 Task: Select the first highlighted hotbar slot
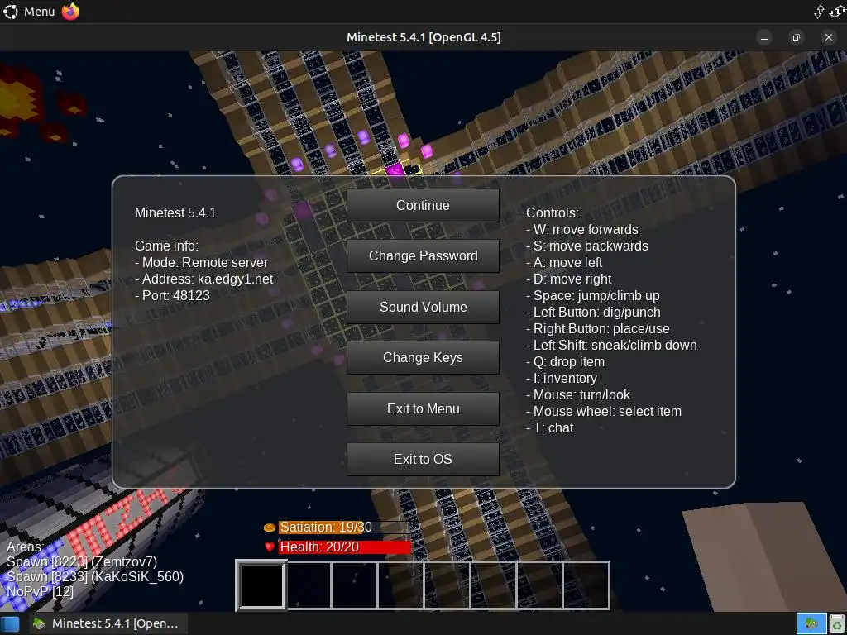click(x=261, y=585)
